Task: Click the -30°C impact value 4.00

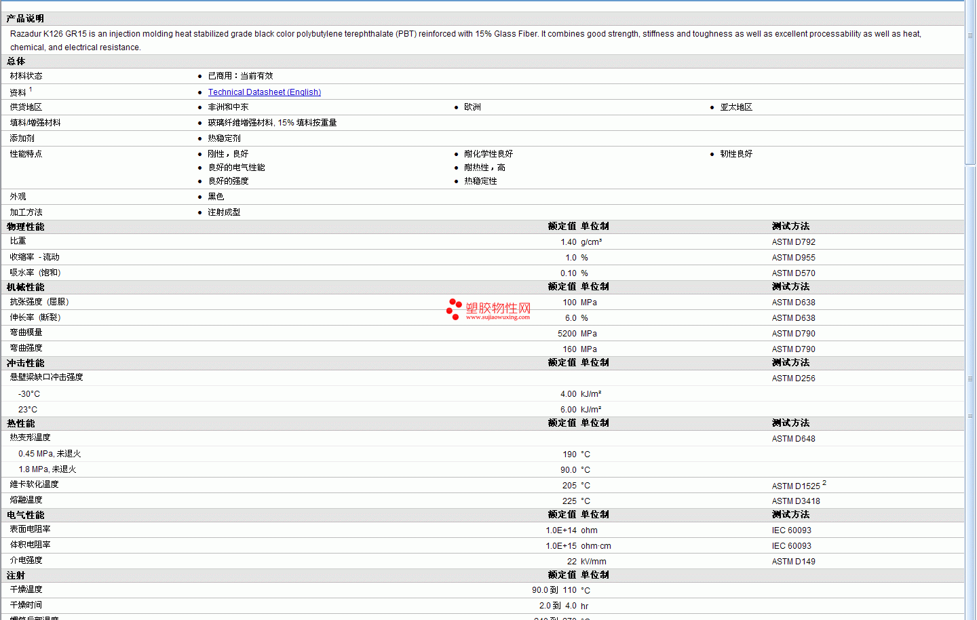Action: (569, 394)
